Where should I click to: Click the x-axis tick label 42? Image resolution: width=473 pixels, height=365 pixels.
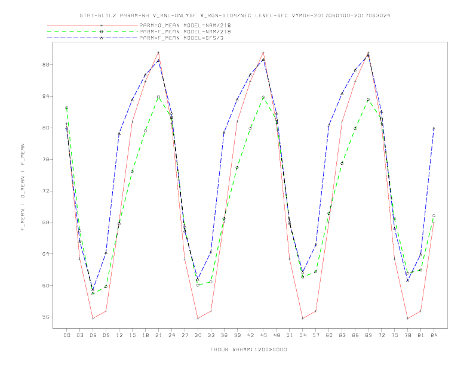(250, 335)
